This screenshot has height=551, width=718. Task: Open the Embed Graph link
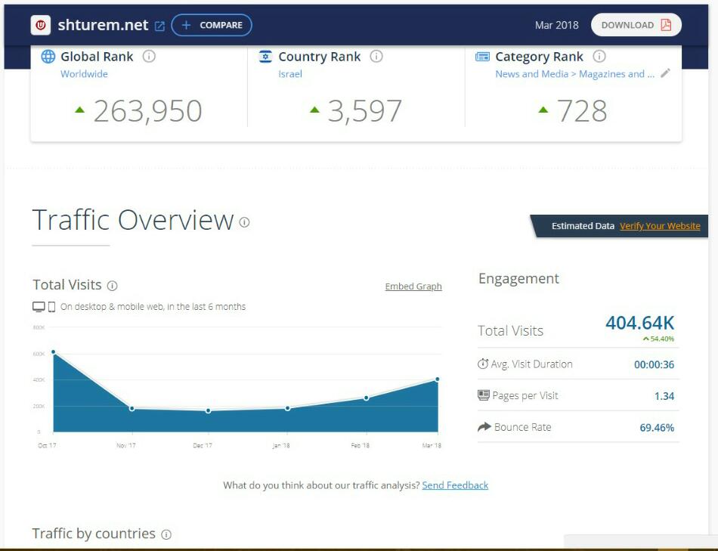(x=413, y=286)
